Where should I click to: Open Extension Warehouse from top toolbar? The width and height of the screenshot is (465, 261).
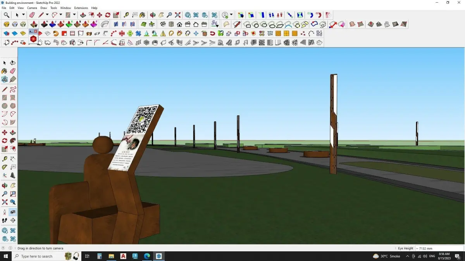pos(196,15)
